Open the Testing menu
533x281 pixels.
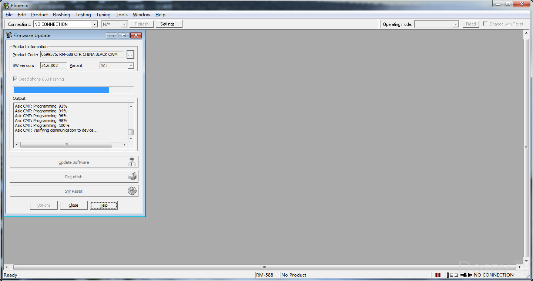[x=83, y=15]
